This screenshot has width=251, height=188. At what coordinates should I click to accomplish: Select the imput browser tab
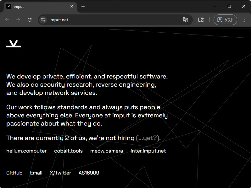coord(38,6)
